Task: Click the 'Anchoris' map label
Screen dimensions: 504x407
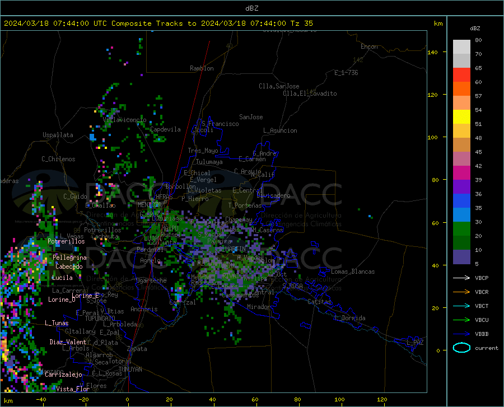Action: [x=144, y=310]
